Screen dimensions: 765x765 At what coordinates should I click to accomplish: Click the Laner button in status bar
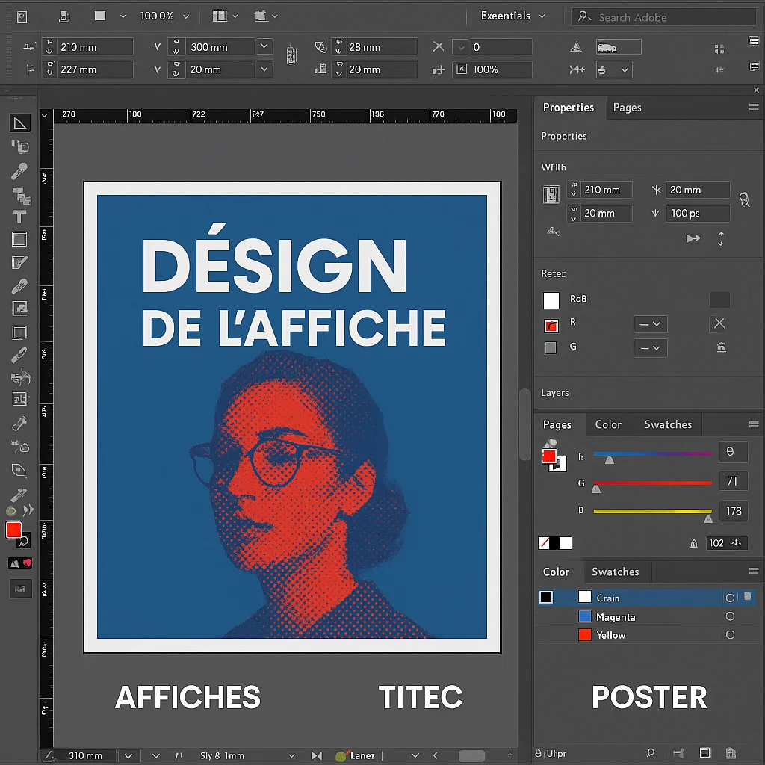(x=356, y=756)
